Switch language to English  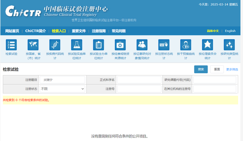coord(230,31)
